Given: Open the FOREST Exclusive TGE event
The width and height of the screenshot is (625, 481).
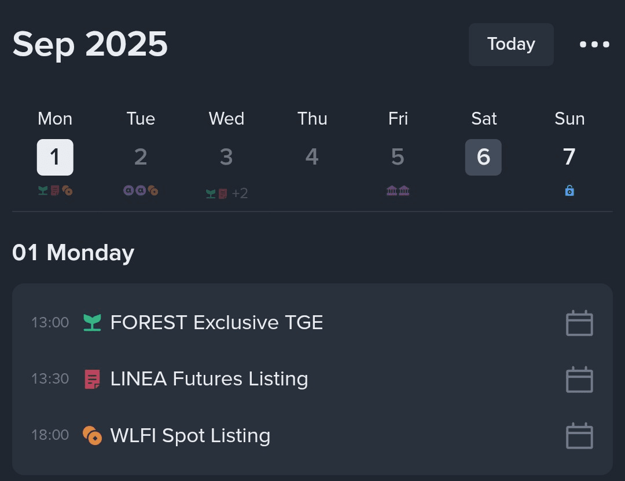Looking at the screenshot, I should point(216,323).
